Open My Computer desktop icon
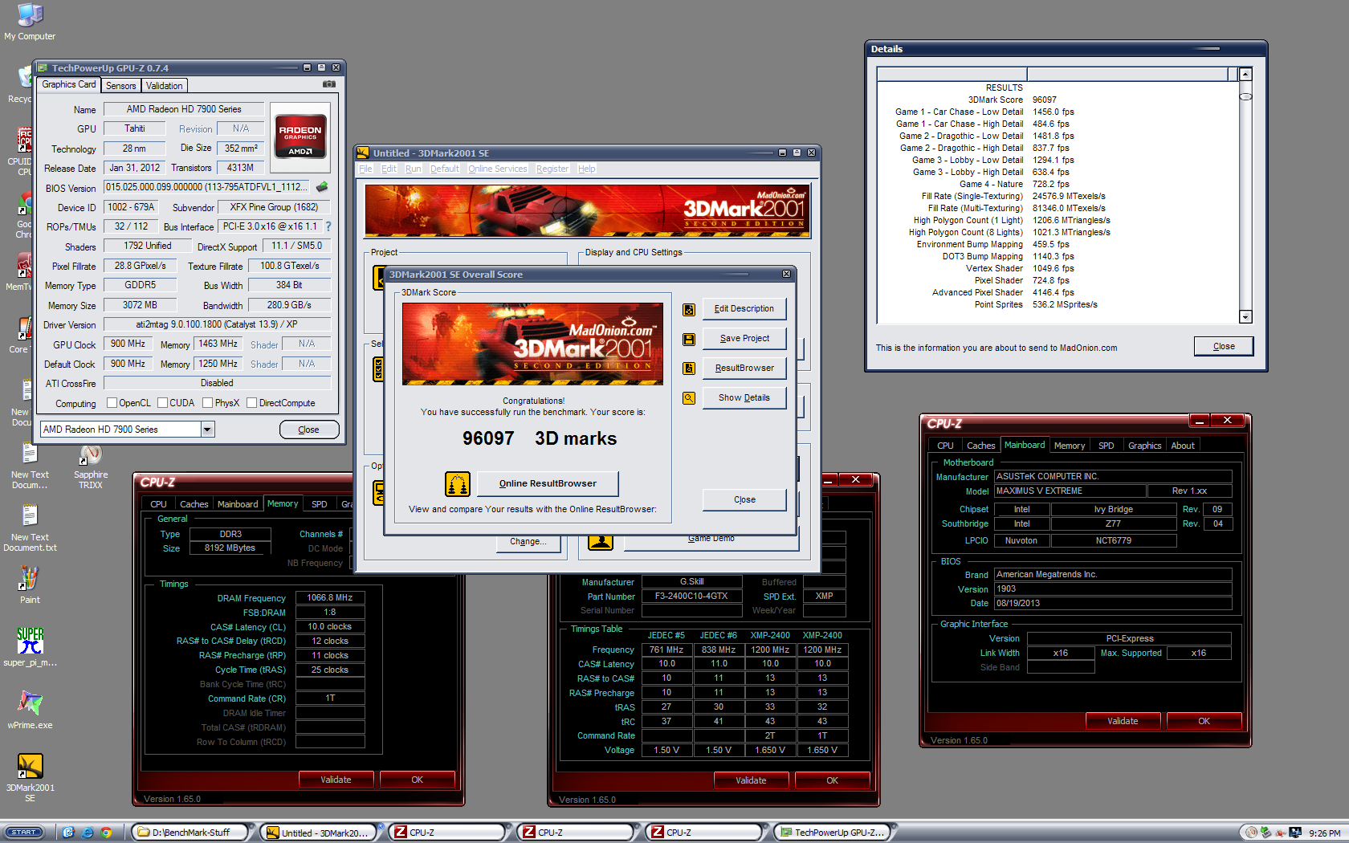 [x=30, y=22]
